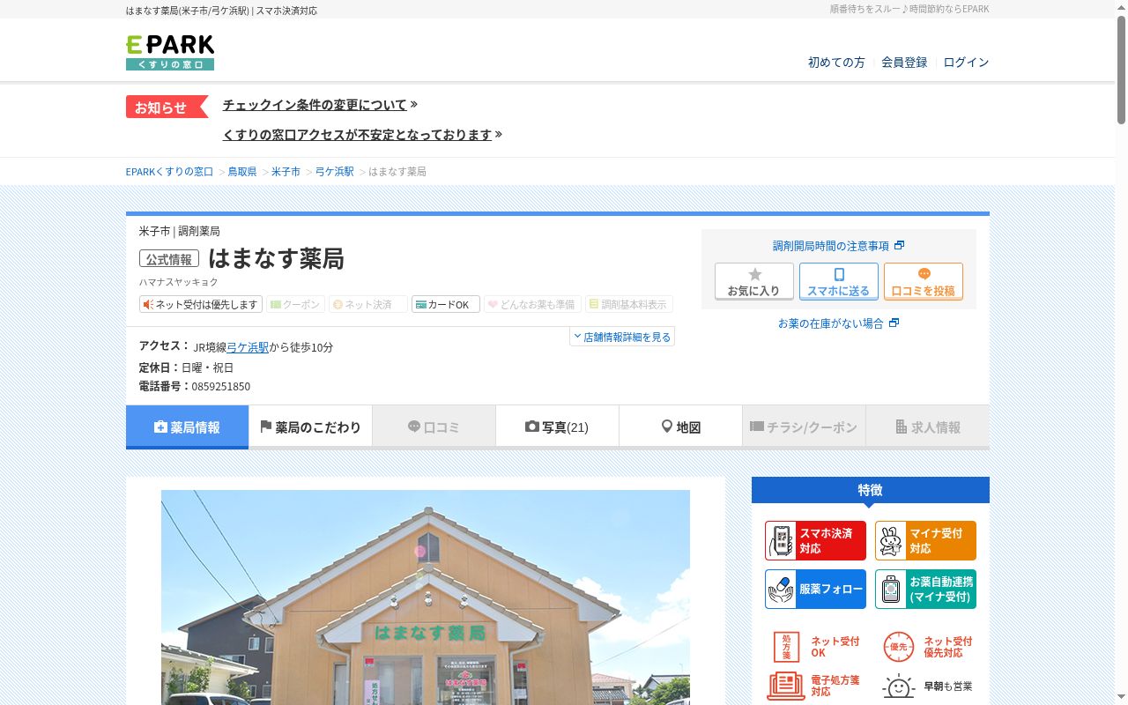Click the お薬自動連携(マイナ受付) badge

point(925,589)
